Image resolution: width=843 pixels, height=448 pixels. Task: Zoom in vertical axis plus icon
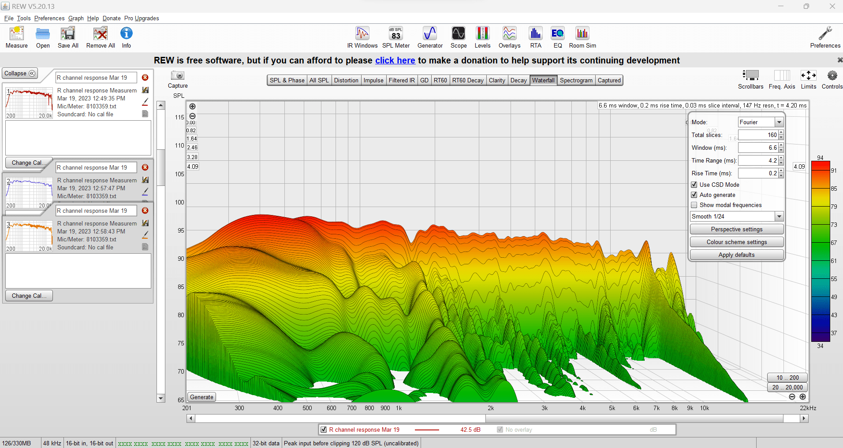(x=192, y=106)
